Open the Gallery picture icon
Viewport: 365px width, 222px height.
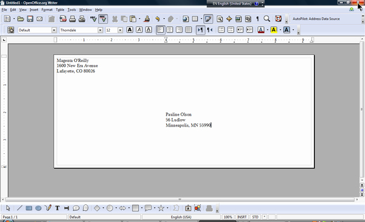(238, 19)
